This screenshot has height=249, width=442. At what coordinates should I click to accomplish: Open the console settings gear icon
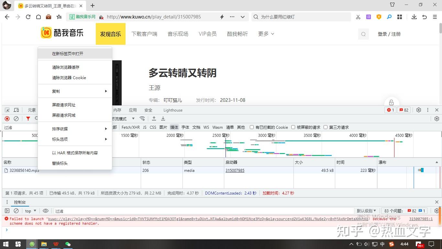(437, 211)
